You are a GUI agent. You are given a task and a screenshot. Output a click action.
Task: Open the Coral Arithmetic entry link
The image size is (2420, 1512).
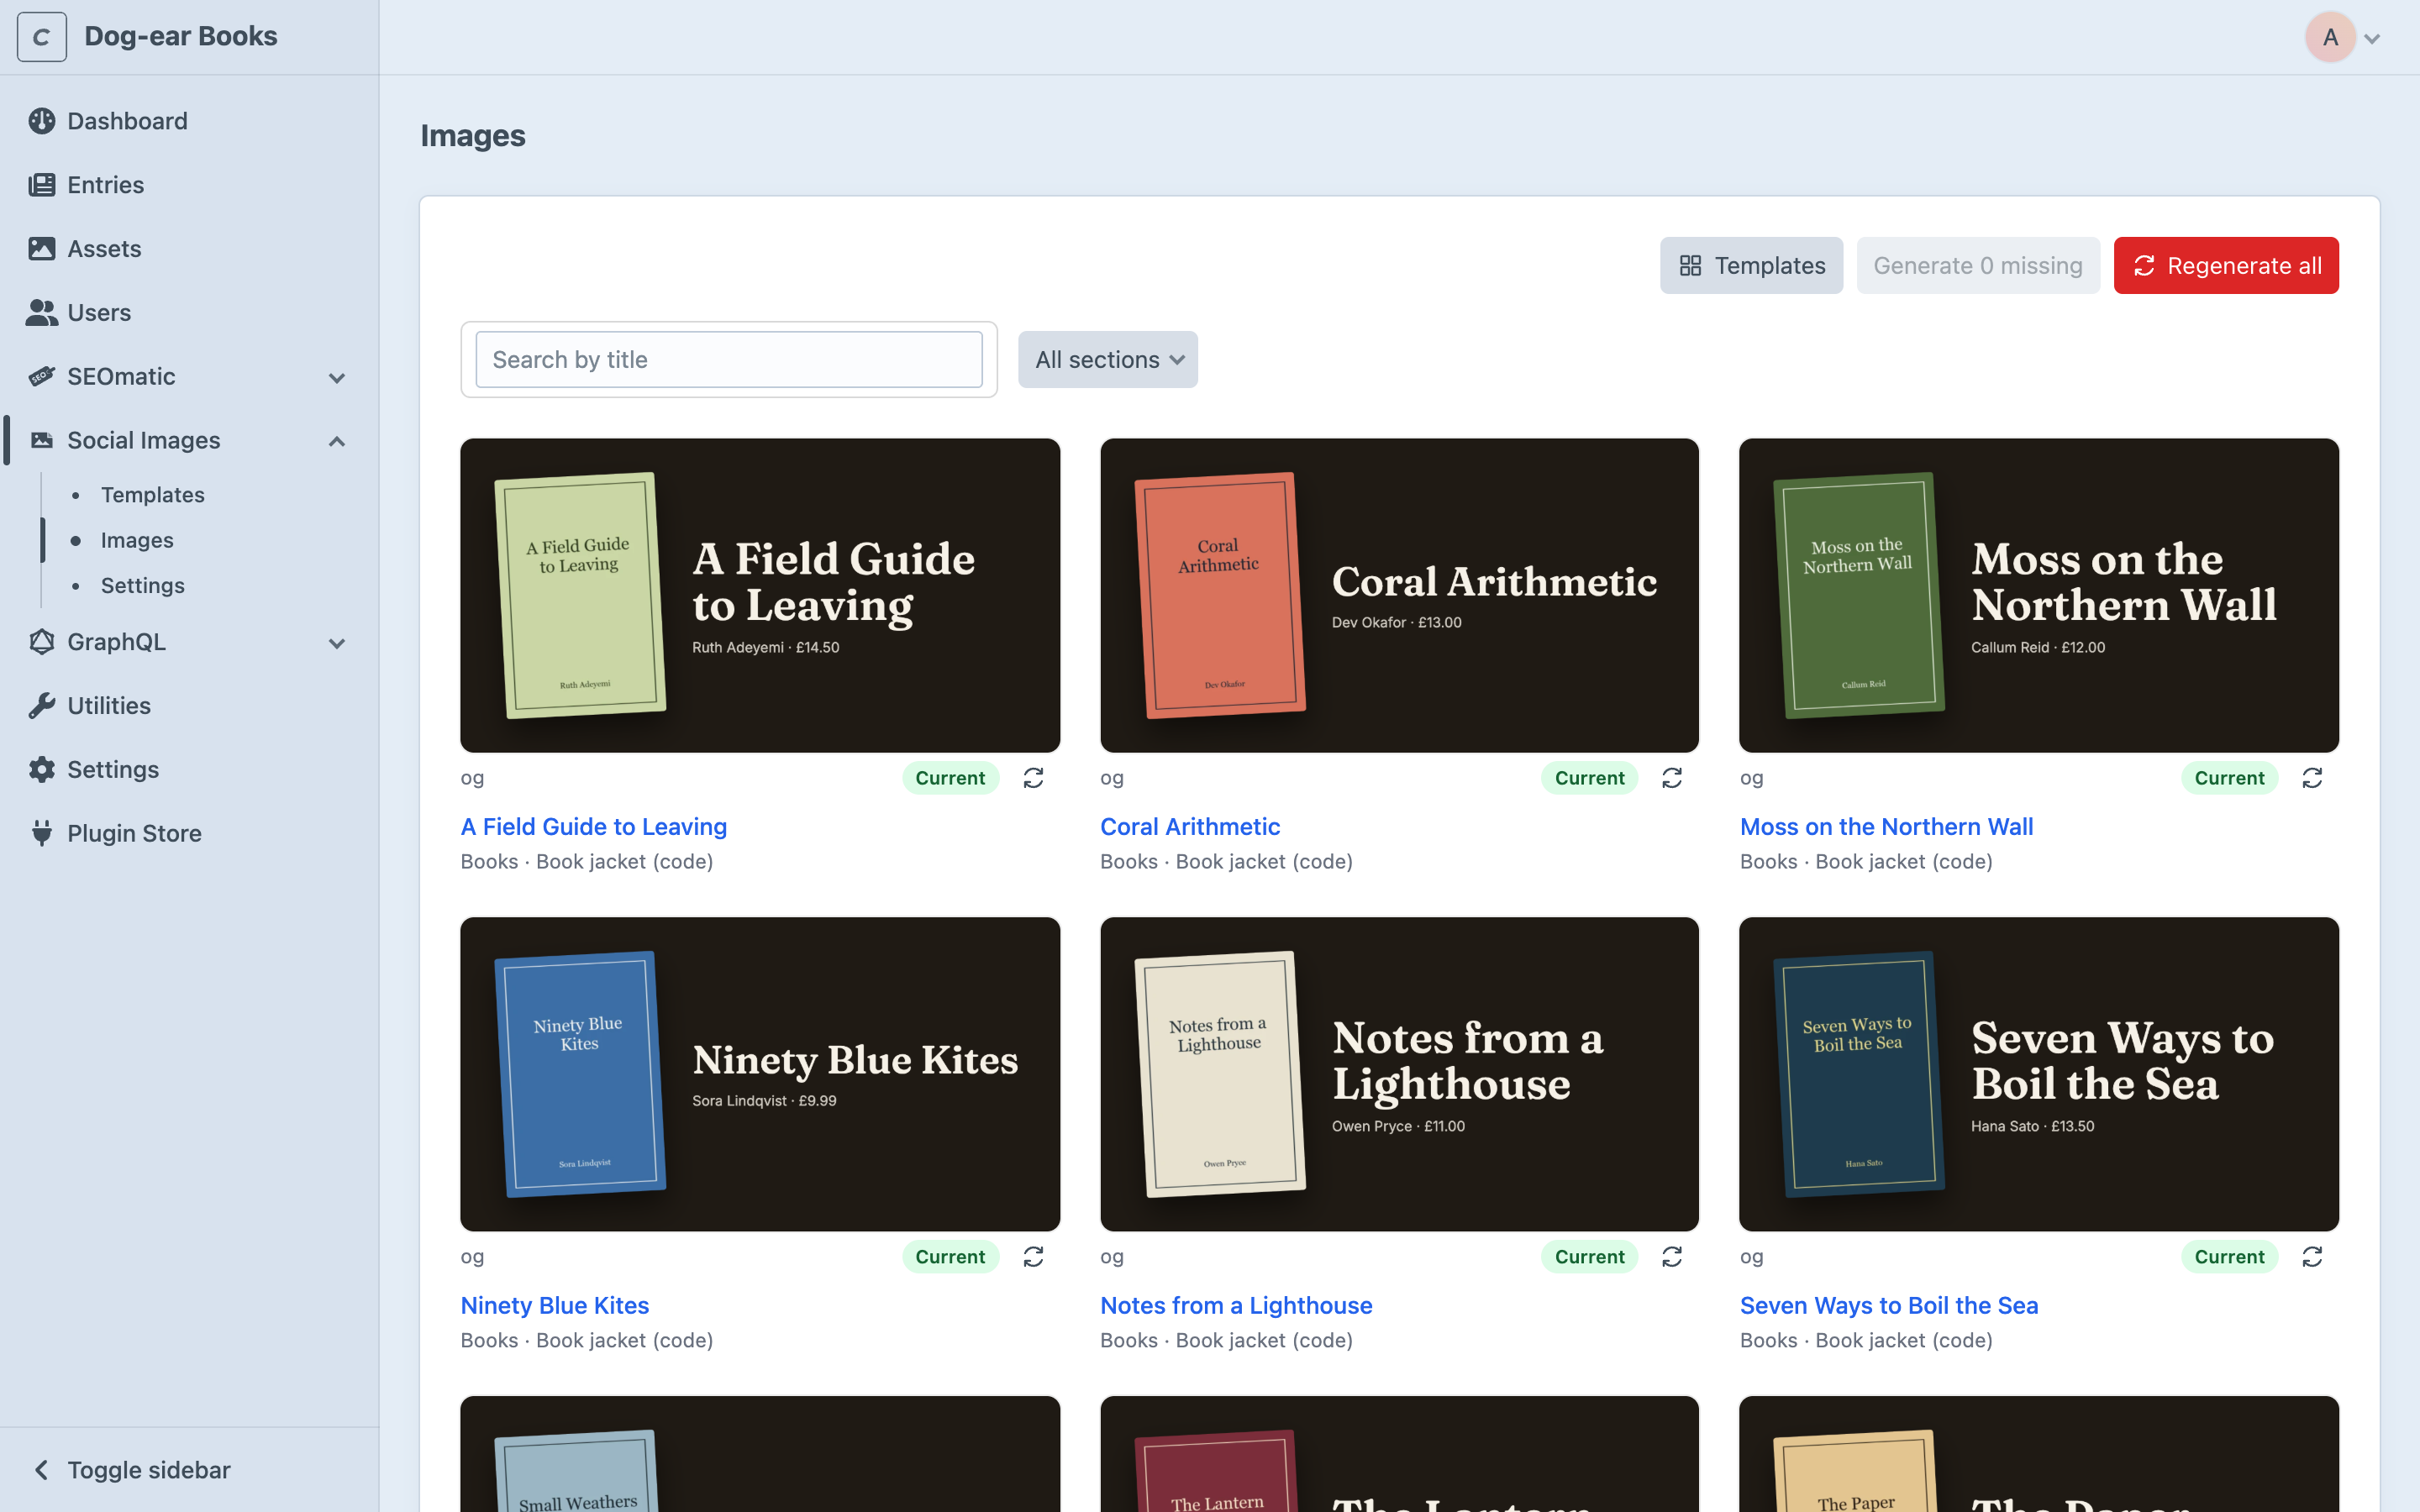pyautogui.click(x=1189, y=827)
